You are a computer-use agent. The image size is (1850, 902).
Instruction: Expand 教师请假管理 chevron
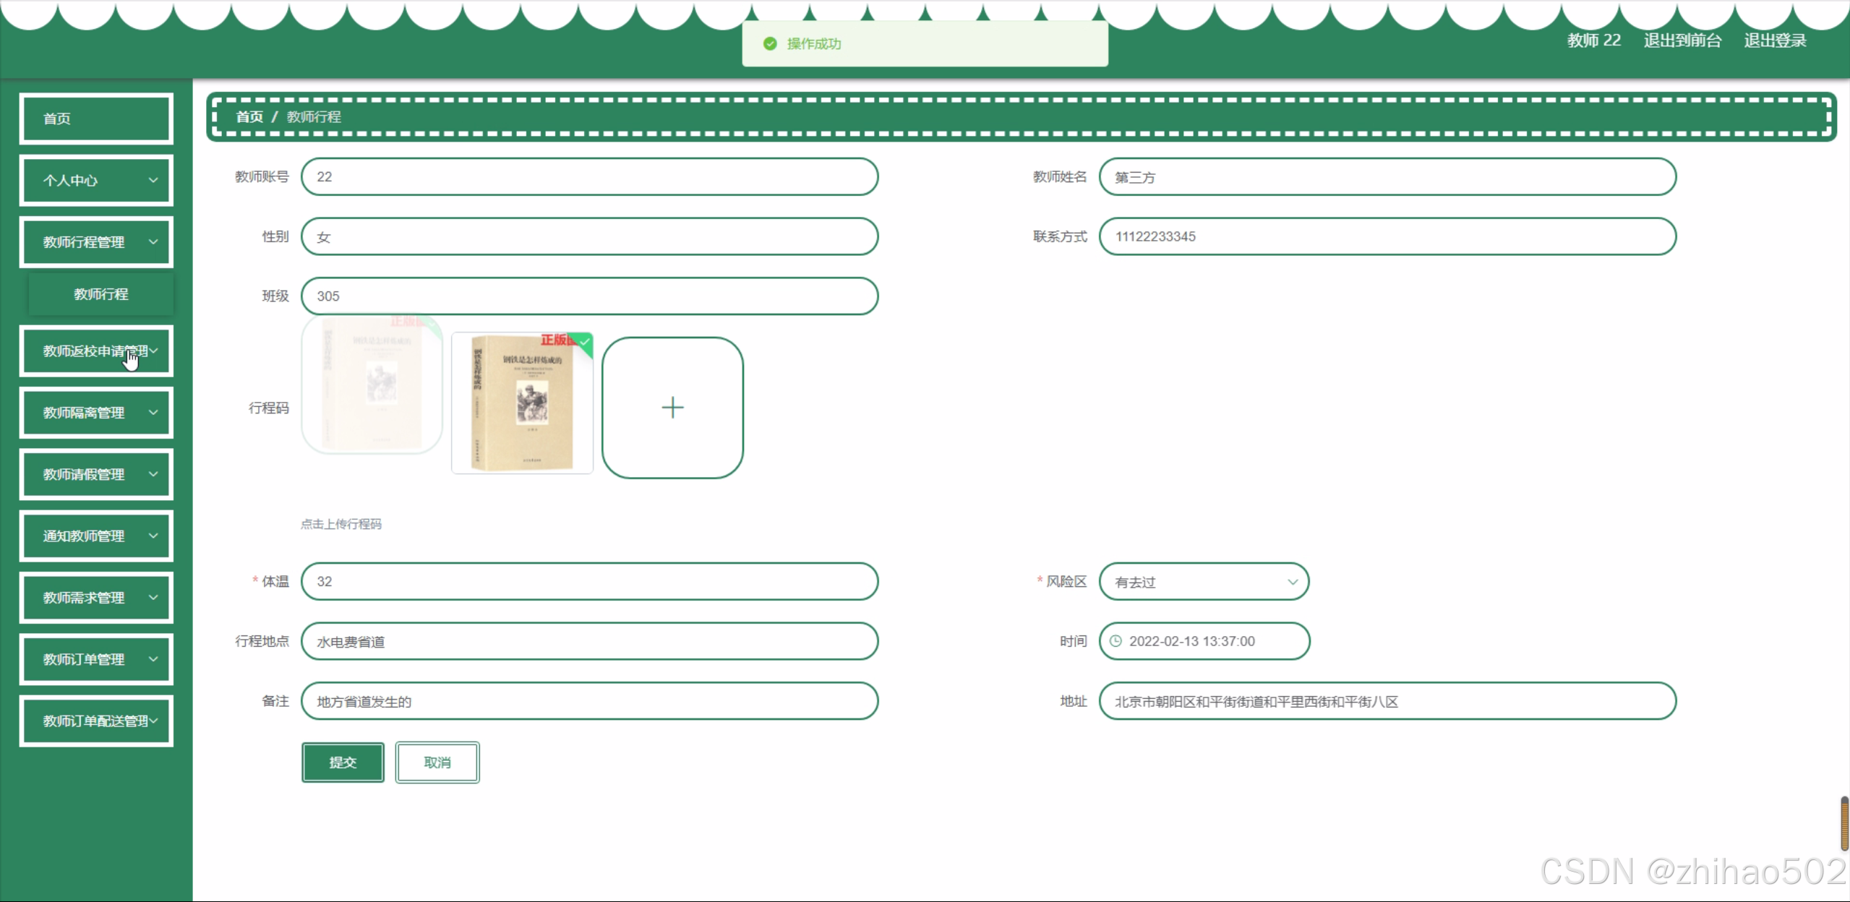(x=153, y=474)
